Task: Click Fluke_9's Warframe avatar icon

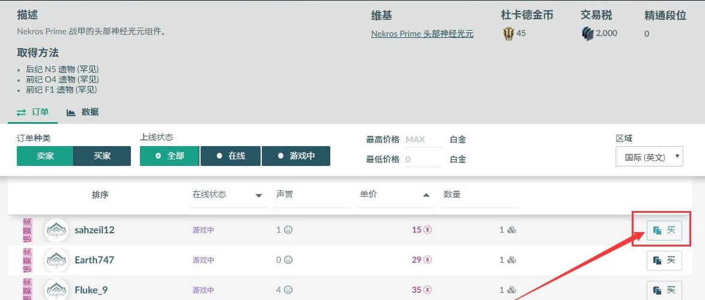Action: pyautogui.click(x=56, y=290)
